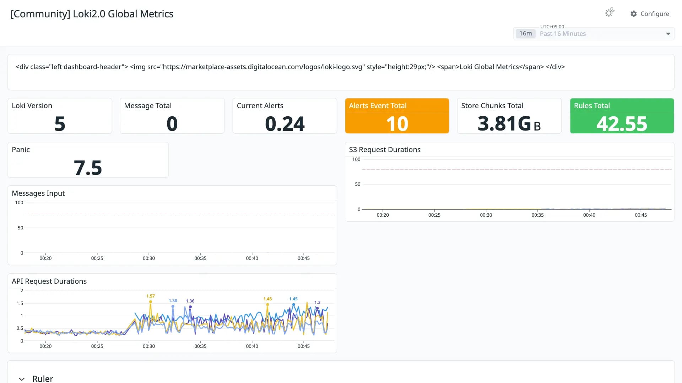Viewport: 682px width, 383px height.
Task: Click the Configure gear icon
Action: tap(634, 14)
